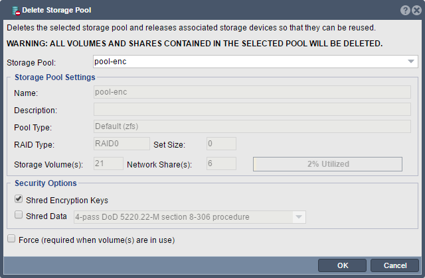This screenshot has height=278, width=425.
Task: Click the 2% Utilized progress bar
Action: [327, 164]
